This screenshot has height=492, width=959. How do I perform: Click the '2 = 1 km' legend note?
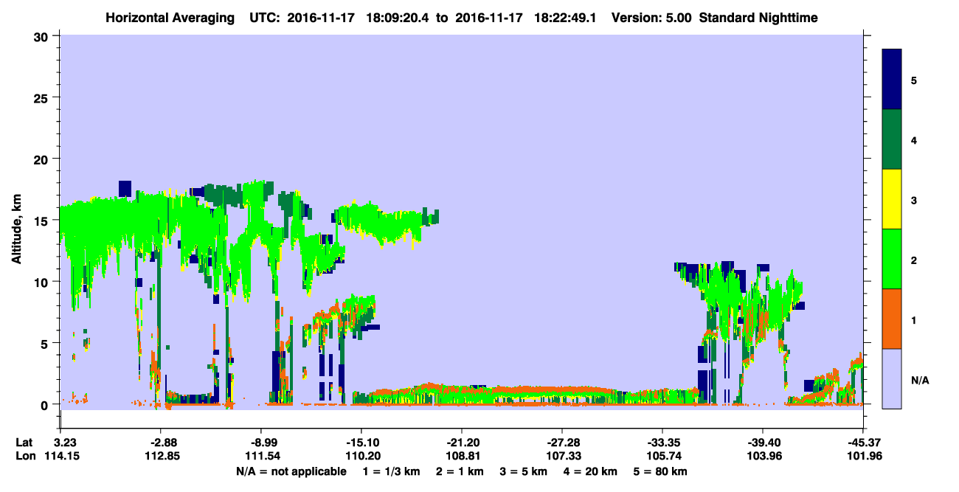point(460,471)
